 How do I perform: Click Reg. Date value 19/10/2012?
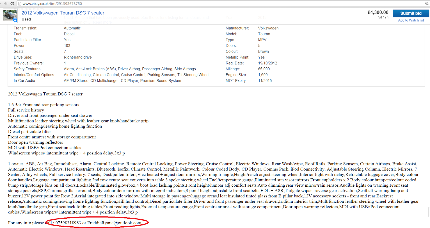(x=267, y=63)
